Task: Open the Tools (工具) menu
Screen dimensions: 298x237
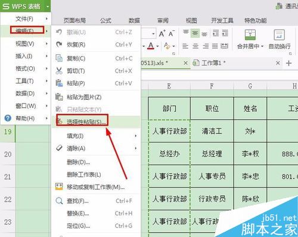Action: click(x=25, y=81)
